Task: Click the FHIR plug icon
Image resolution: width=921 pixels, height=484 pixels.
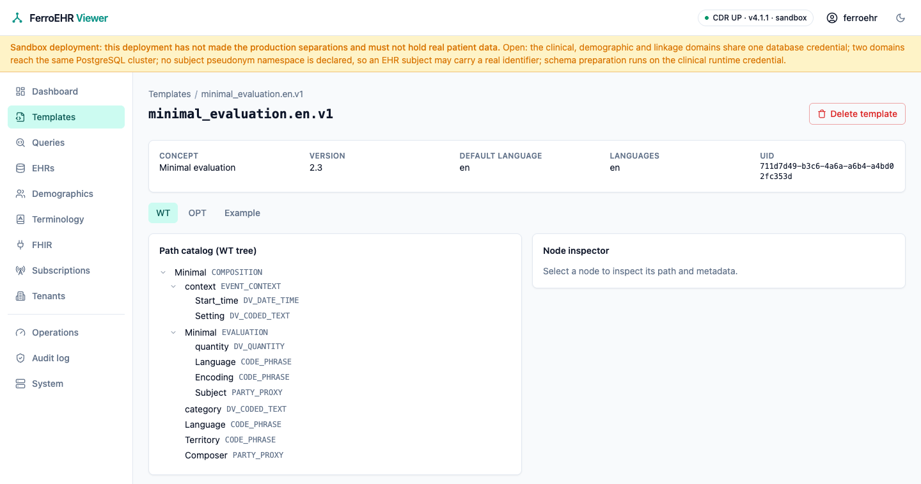Action: [20, 245]
